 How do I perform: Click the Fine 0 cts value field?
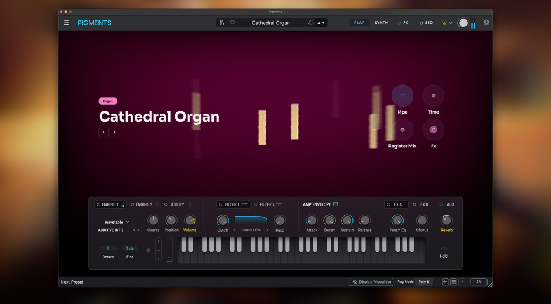pos(130,248)
